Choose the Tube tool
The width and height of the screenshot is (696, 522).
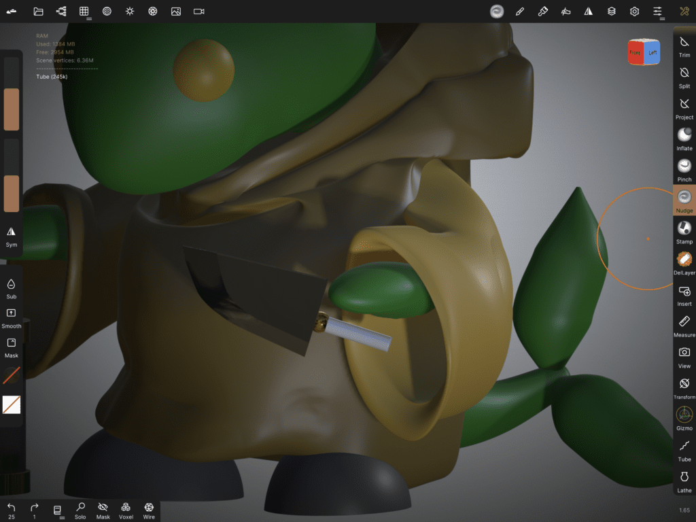(684, 449)
